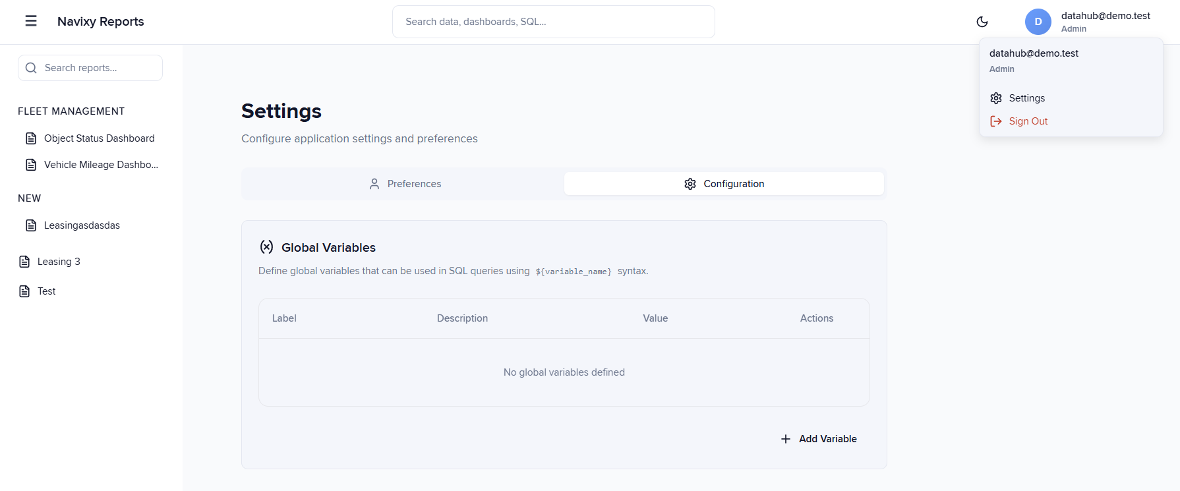The image size is (1180, 491).
Task: Click the plus icon for Add Variable
Action: tap(785, 439)
